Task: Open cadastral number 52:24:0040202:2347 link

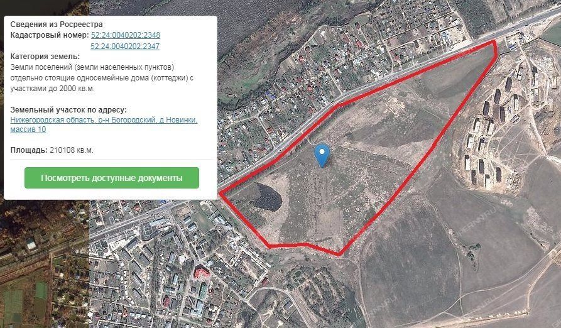Action: [x=125, y=46]
